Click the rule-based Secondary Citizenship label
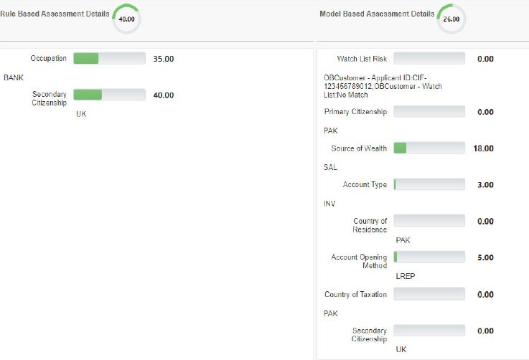 coord(50,98)
